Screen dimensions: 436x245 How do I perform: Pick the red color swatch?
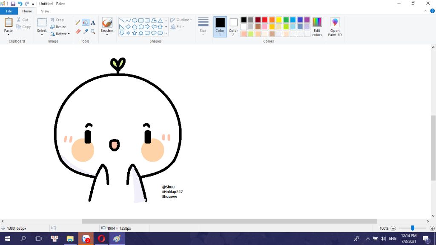coord(265,20)
